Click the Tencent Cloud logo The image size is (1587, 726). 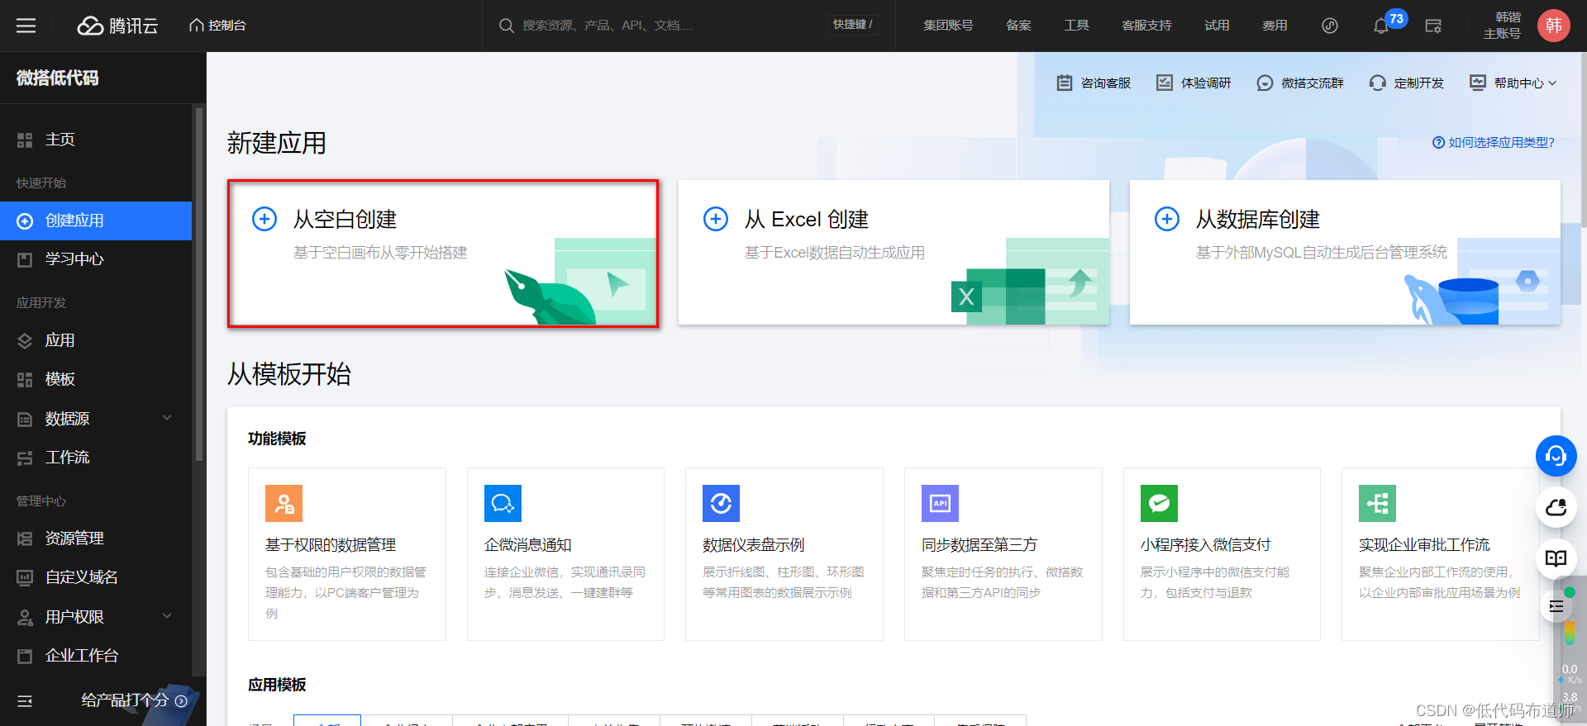[117, 26]
